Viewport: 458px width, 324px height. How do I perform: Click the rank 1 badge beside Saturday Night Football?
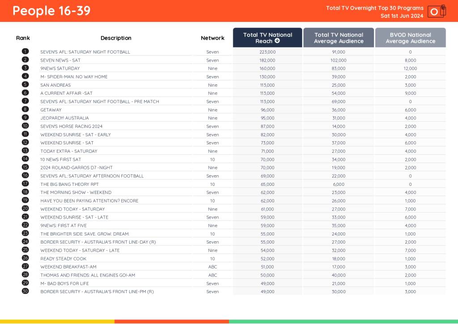coord(25,51)
